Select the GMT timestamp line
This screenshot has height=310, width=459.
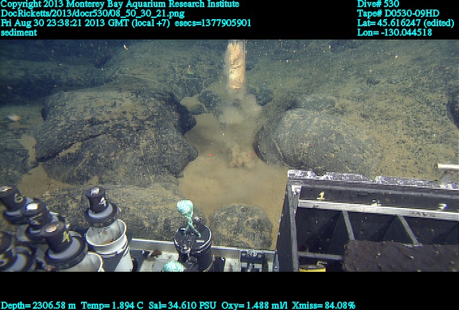[x=126, y=22]
